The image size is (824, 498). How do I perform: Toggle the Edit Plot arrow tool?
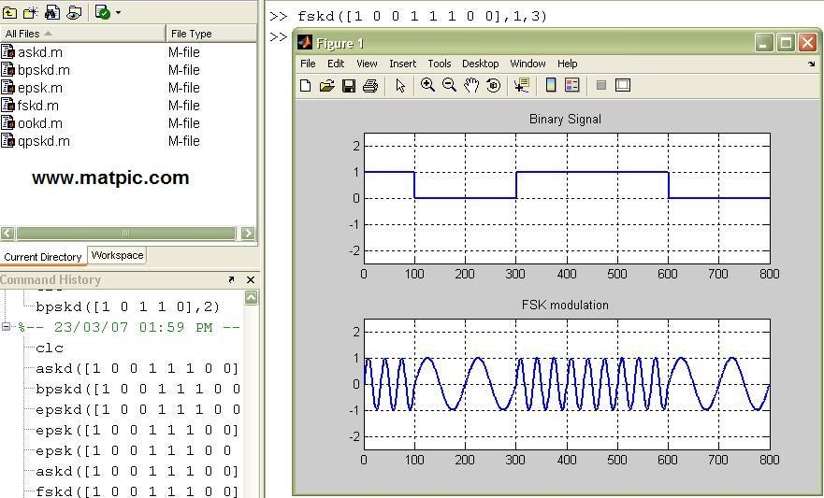point(400,85)
